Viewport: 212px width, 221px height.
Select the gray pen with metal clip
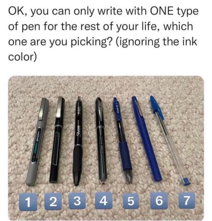click(x=38, y=141)
